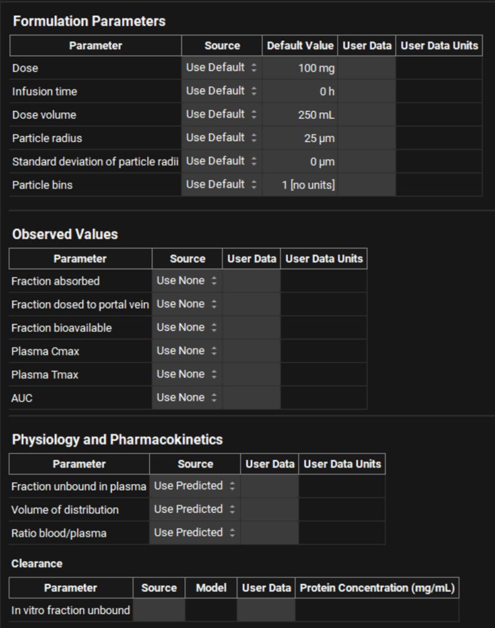495x628 pixels.
Task: Open Volume of distribution source dropdown
Action: click(195, 509)
